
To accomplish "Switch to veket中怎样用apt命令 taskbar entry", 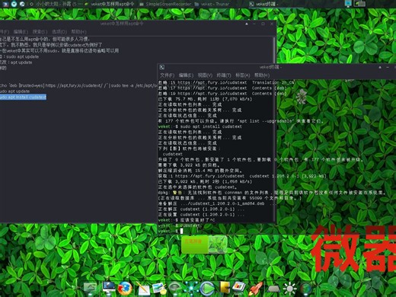I will tap(110, 4).
